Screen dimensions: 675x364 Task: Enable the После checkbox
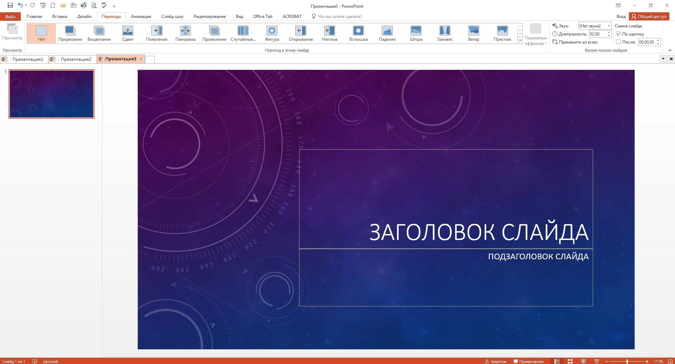click(618, 42)
